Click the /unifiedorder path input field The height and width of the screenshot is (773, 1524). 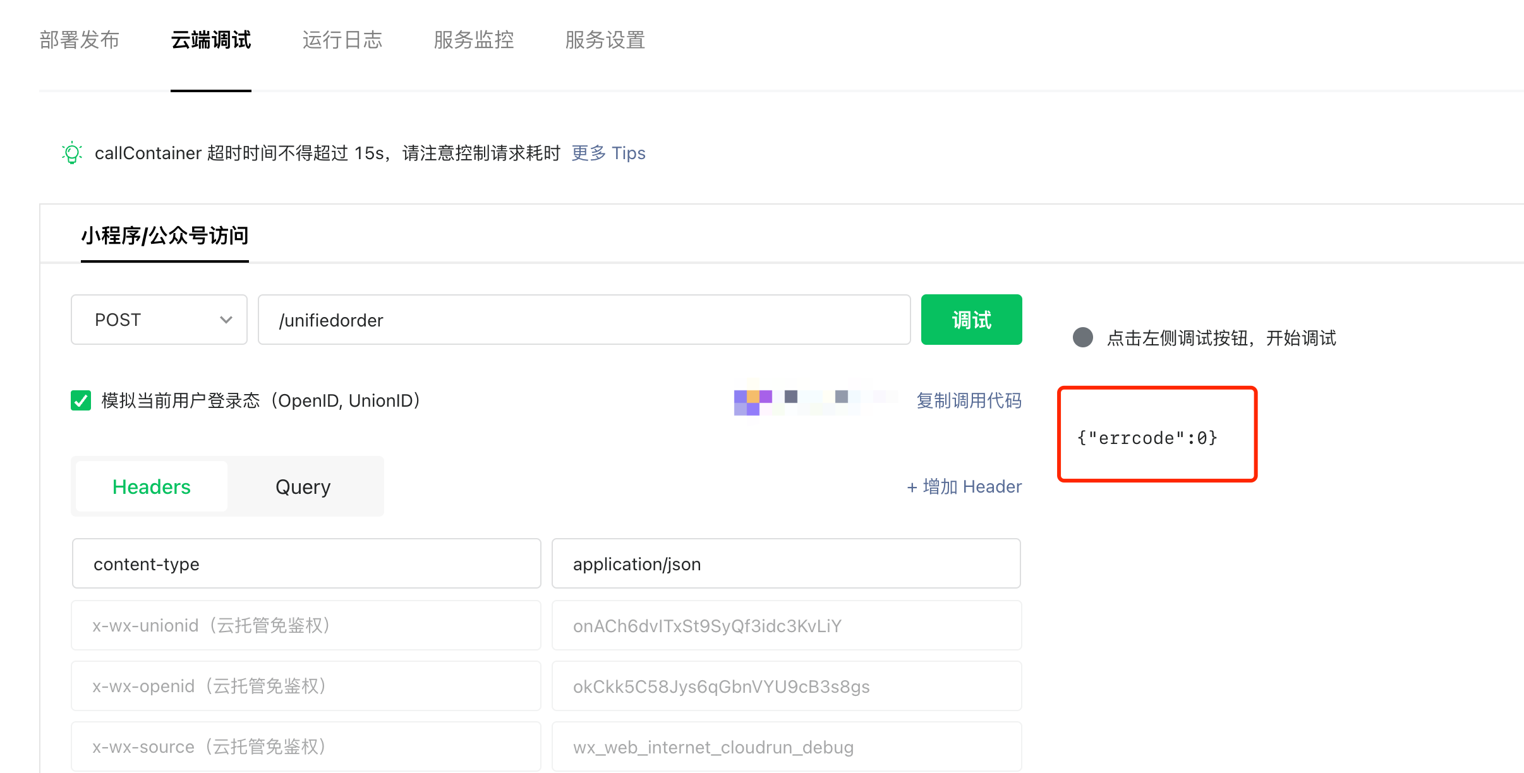[x=583, y=320]
